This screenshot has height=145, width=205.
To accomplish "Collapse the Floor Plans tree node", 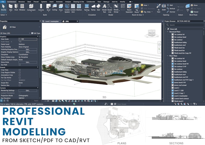I will coord(168,56).
